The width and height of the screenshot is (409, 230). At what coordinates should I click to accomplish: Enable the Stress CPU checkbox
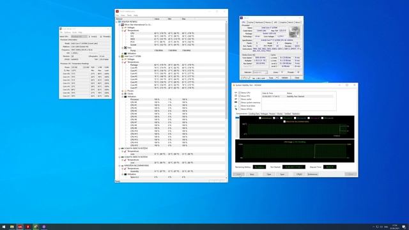pyautogui.click(x=240, y=93)
